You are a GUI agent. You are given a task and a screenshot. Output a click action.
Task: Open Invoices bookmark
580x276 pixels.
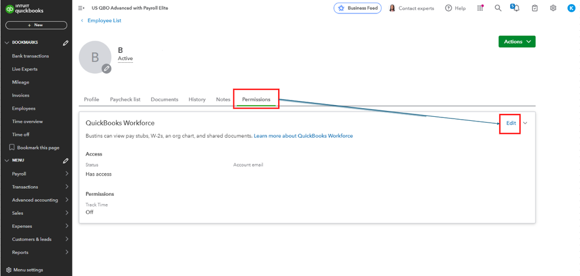pyautogui.click(x=21, y=95)
